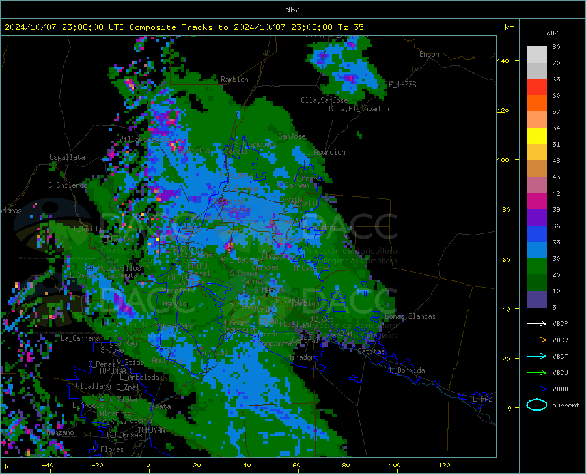Image resolution: width=586 pixels, height=474 pixels.
Task: Click the timestamp header text line
Action: 184,27
